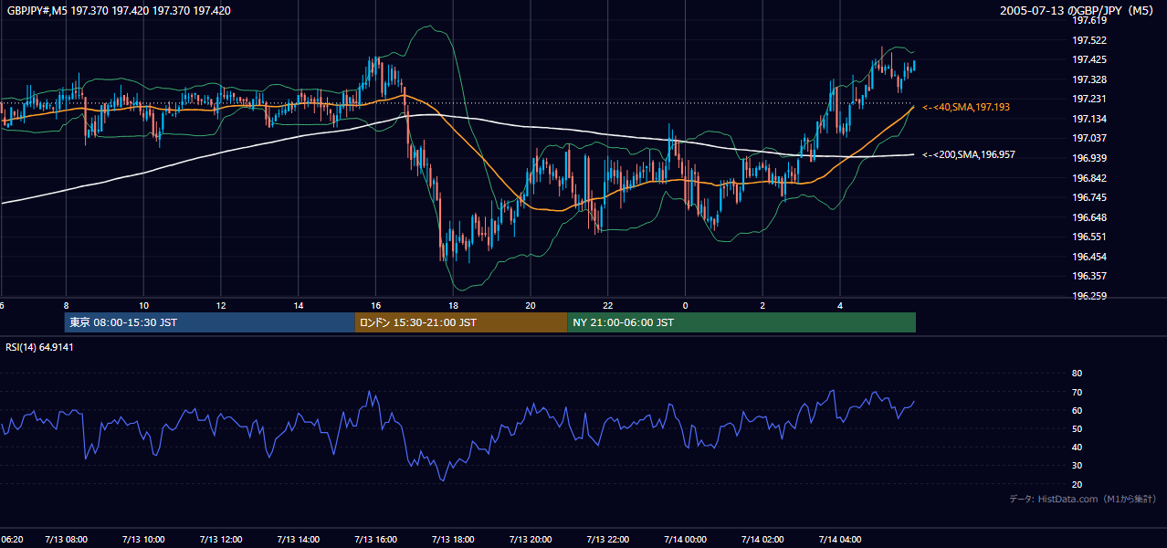This screenshot has width=1167, height=548.
Task: Click the 東京 08:00-15:30 JST session bar
Action: click(209, 322)
